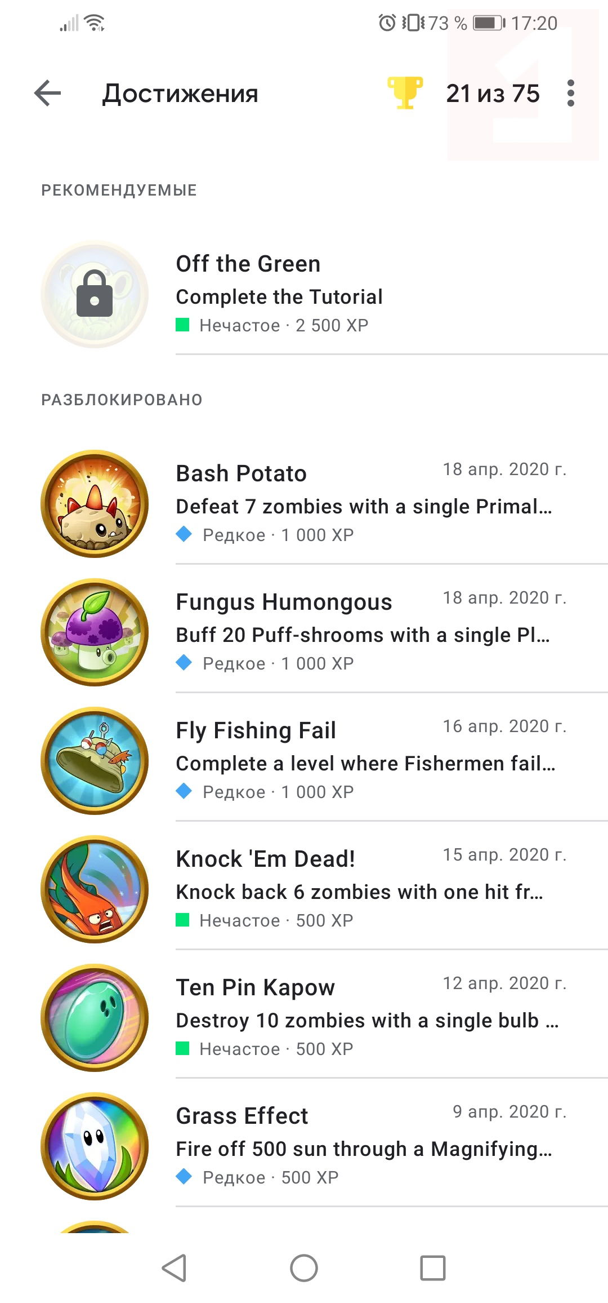Tap the Android recent apps square
The image size is (608, 1303).
(x=433, y=1268)
